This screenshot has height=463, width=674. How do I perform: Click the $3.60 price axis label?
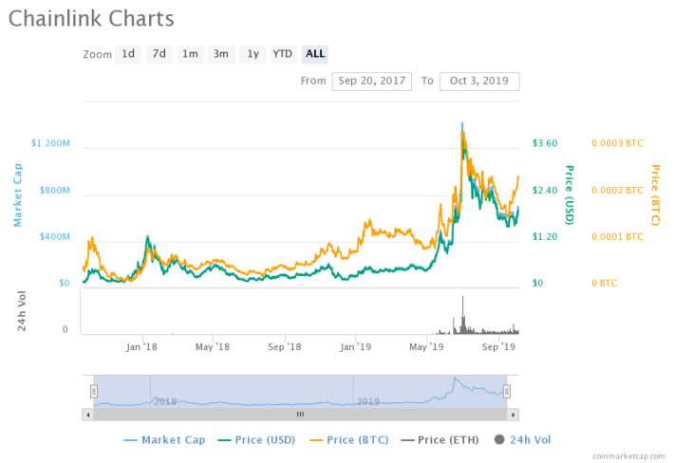(545, 143)
